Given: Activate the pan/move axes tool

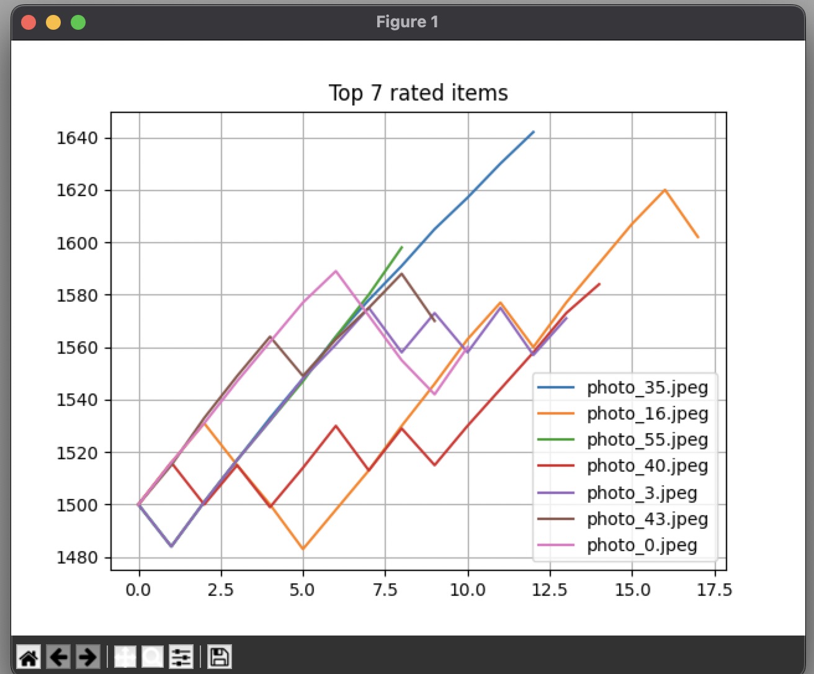Looking at the screenshot, I should point(125,657).
